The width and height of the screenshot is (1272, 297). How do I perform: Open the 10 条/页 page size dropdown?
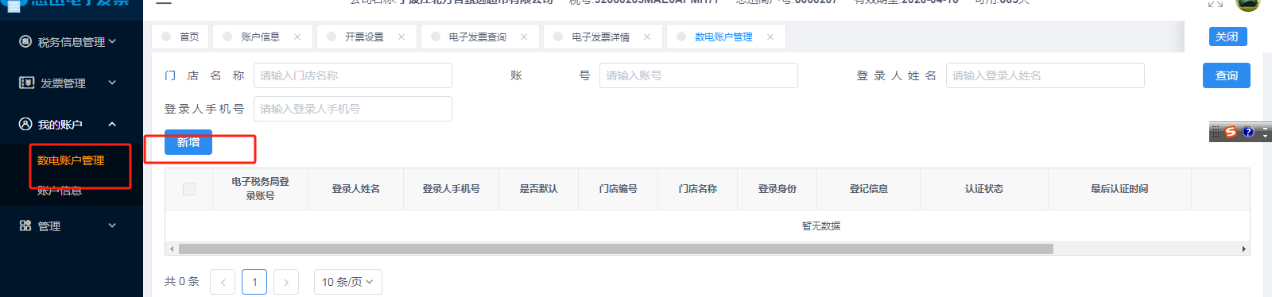(348, 282)
